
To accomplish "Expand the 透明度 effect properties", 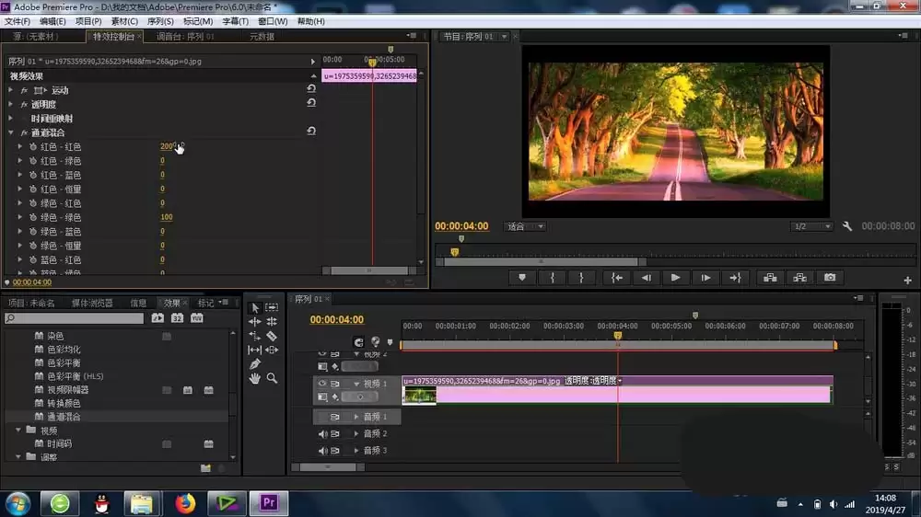I will tap(10, 105).
